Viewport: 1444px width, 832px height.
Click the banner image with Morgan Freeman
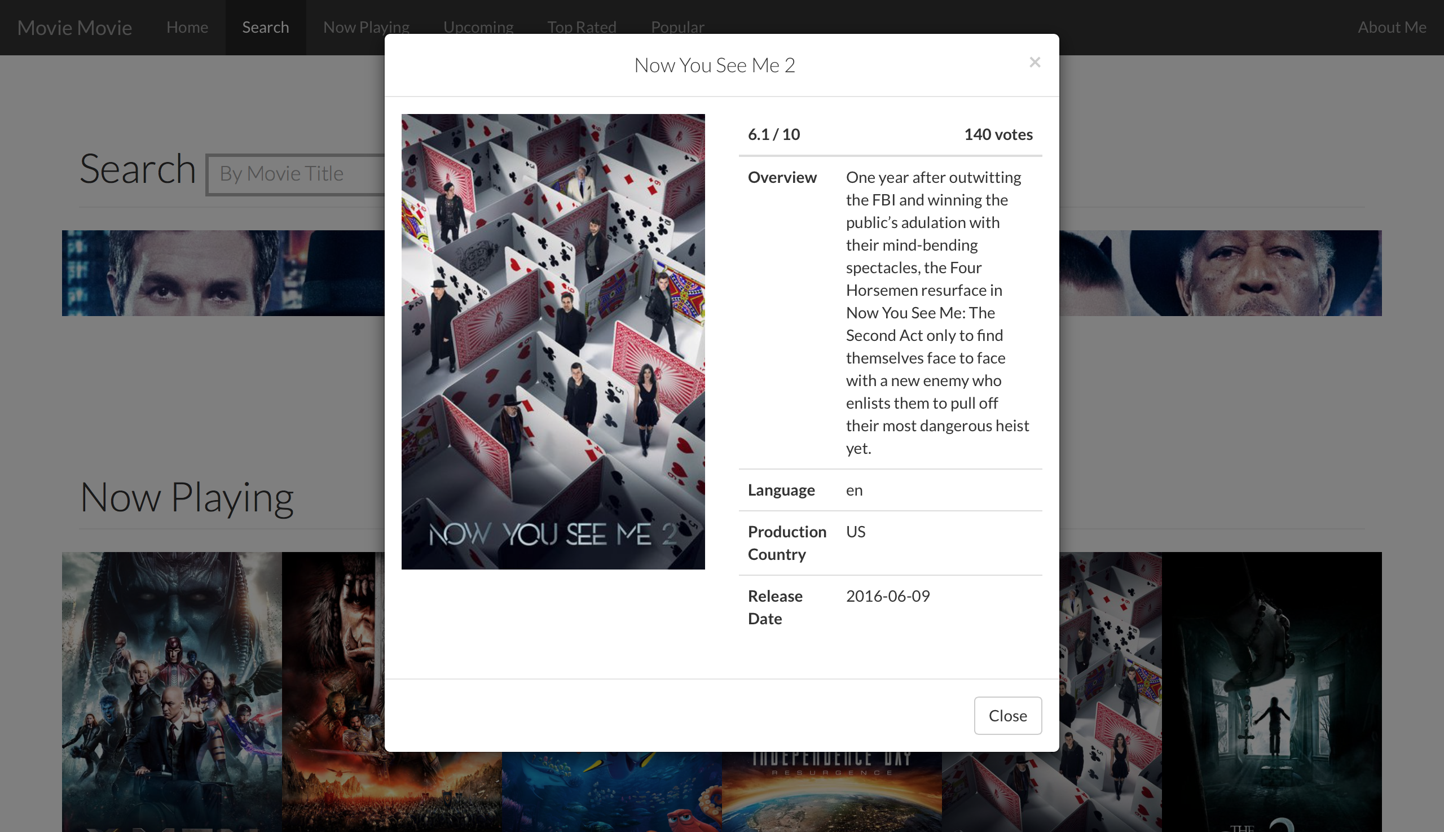[1220, 273]
